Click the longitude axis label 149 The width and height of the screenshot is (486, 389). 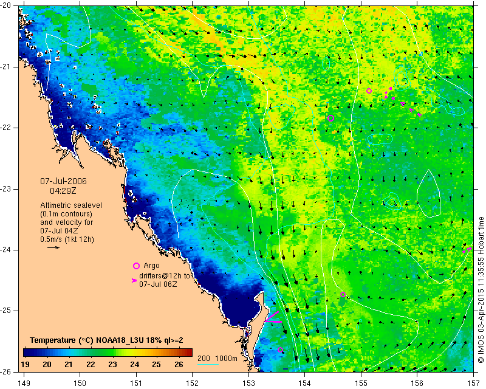pos(24,383)
